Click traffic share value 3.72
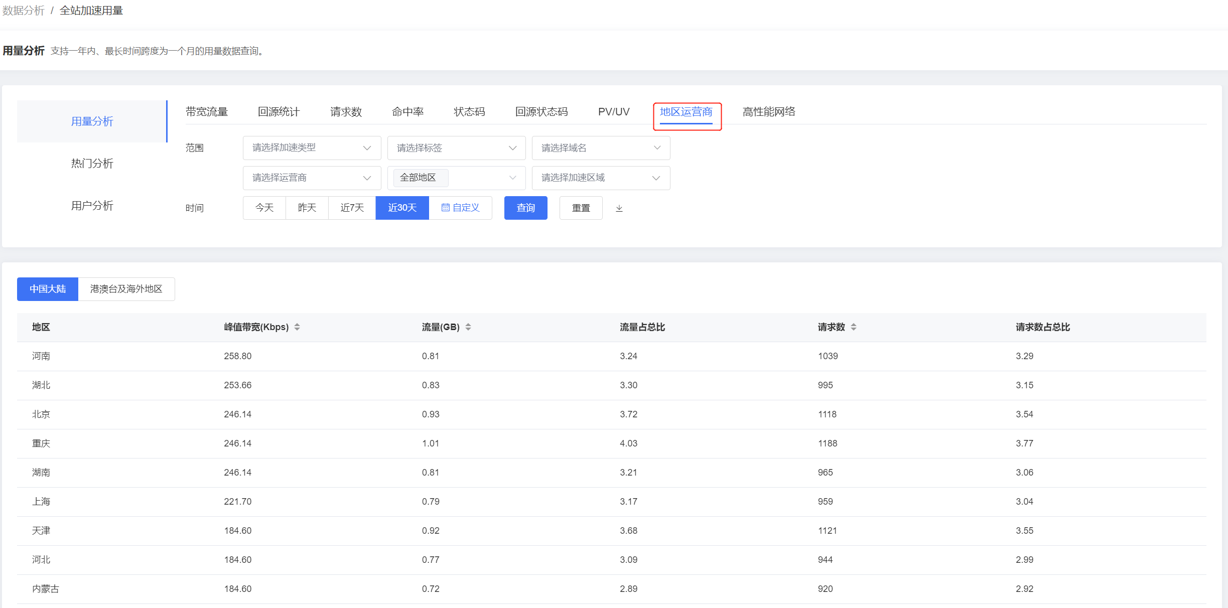The height and width of the screenshot is (608, 1228). 629,414
